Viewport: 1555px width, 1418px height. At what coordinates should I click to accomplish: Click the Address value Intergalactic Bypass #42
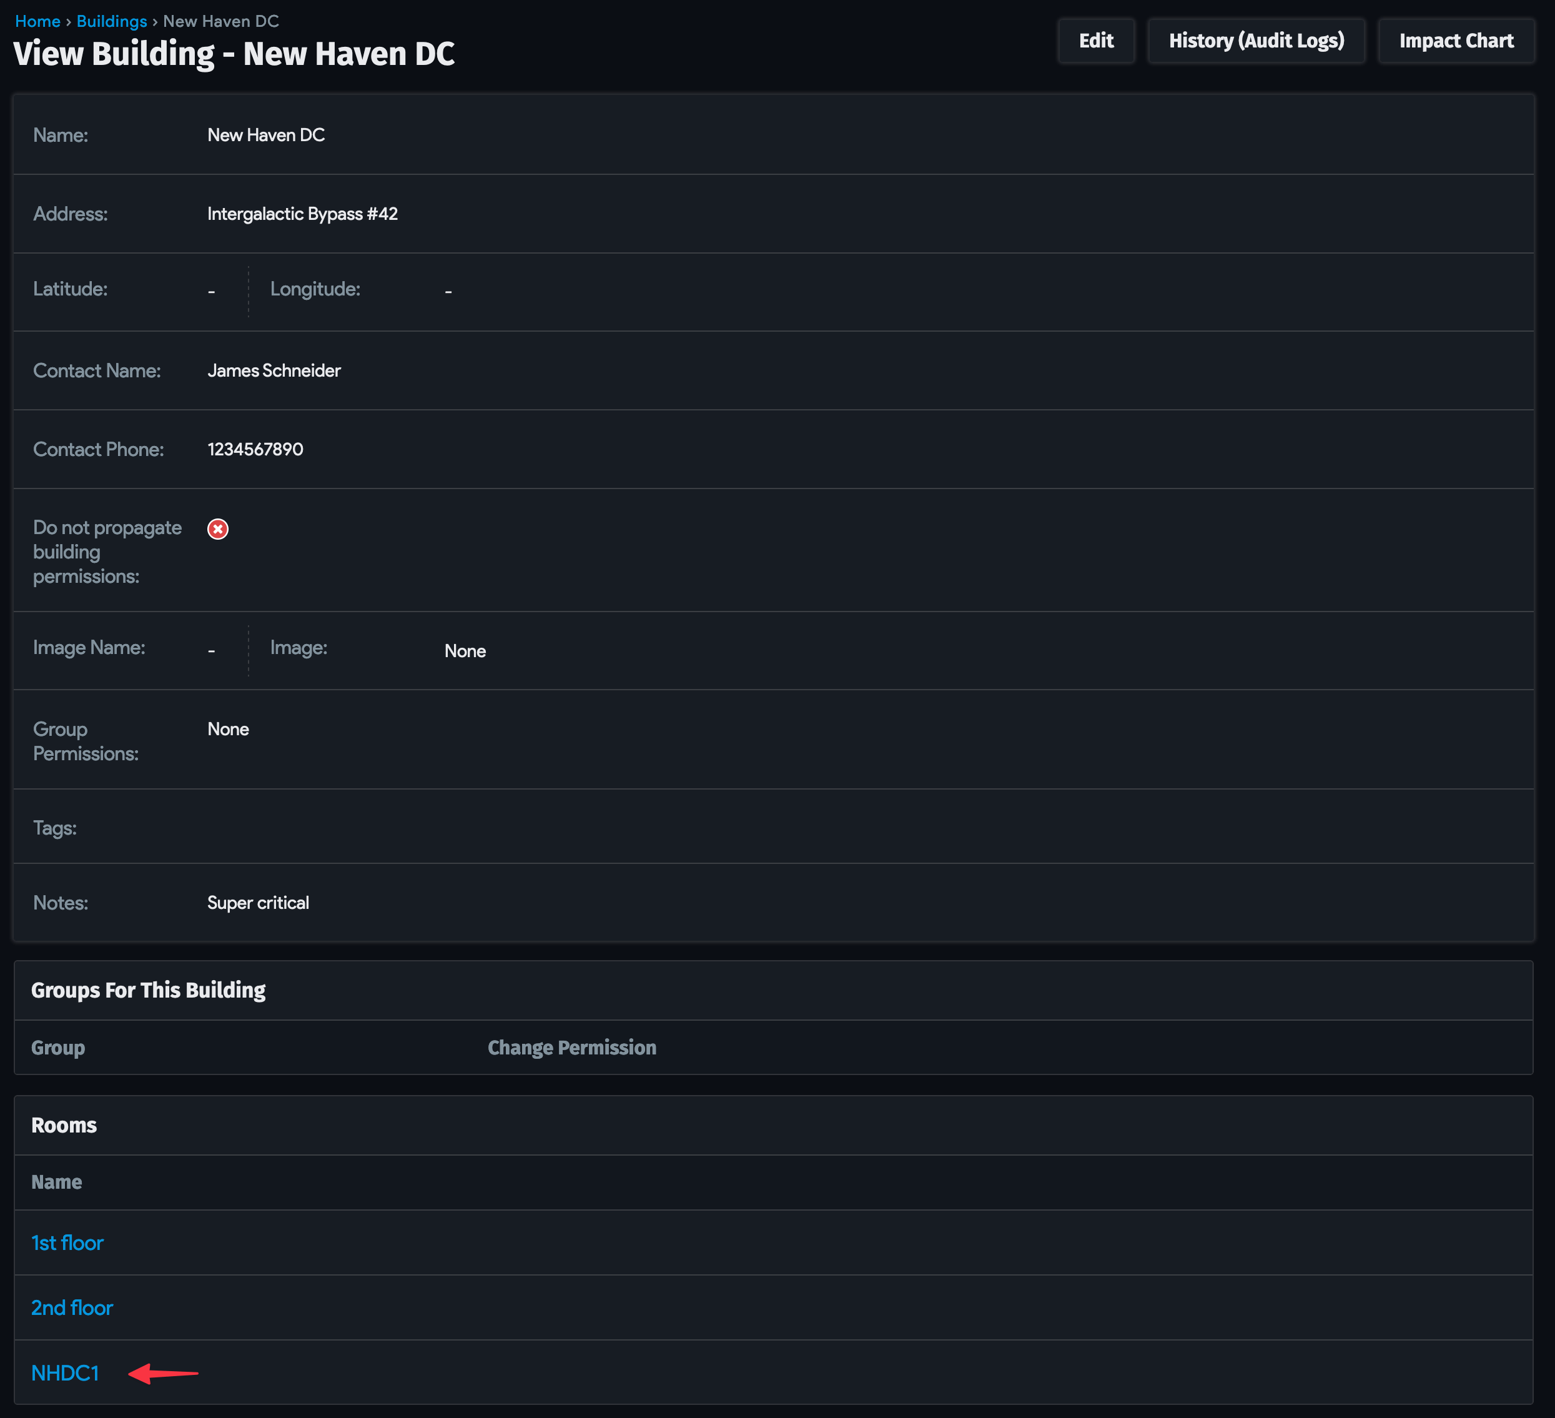(302, 214)
